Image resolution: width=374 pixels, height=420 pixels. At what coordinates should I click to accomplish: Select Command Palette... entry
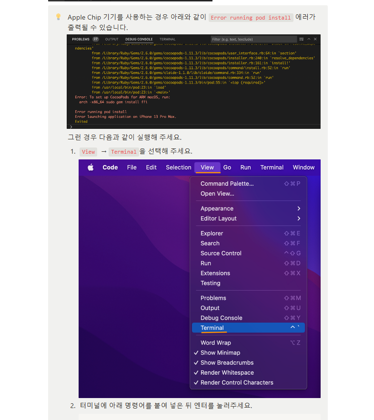click(248, 184)
